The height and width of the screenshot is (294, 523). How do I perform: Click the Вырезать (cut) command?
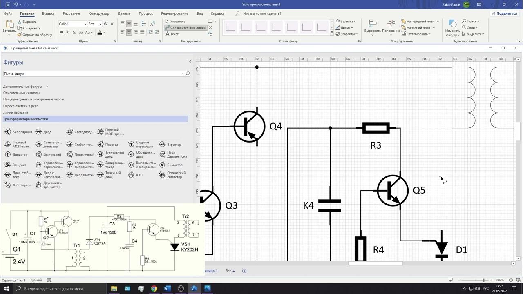(27, 22)
